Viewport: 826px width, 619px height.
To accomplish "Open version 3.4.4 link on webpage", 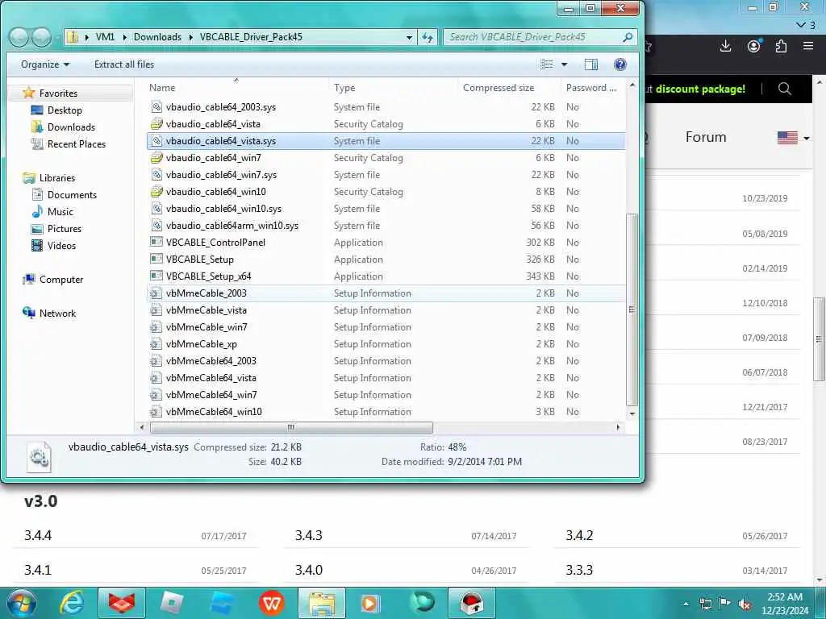I will point(38,535).
